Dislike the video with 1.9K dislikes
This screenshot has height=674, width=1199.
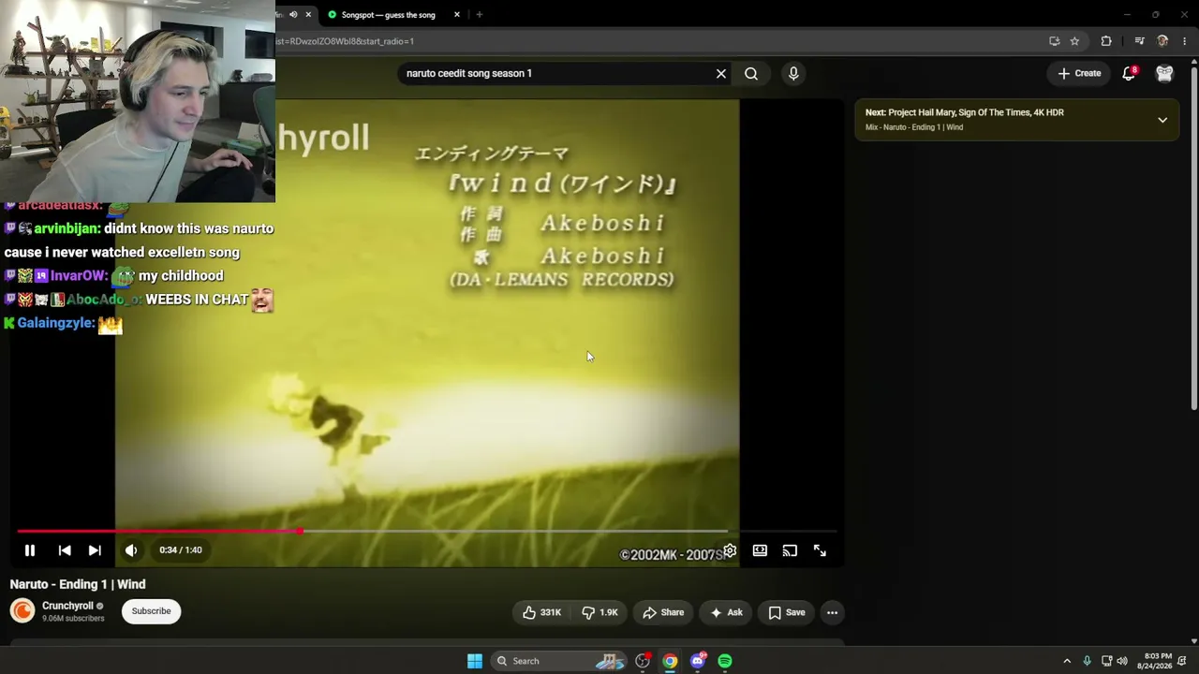click(599, 612)
